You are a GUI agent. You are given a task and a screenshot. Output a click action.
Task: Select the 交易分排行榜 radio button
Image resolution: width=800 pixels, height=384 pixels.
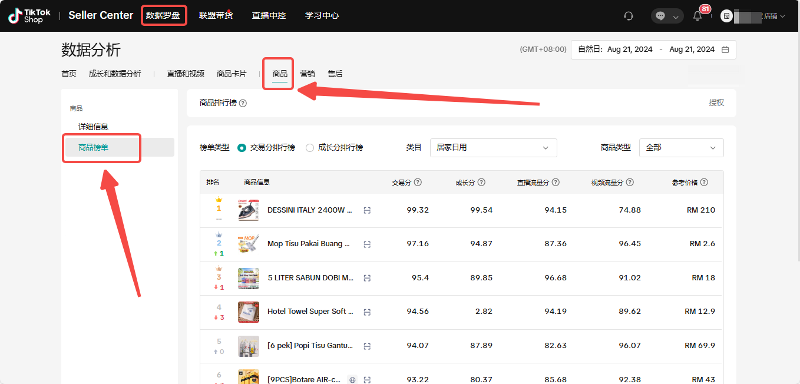tap(242, 148)
